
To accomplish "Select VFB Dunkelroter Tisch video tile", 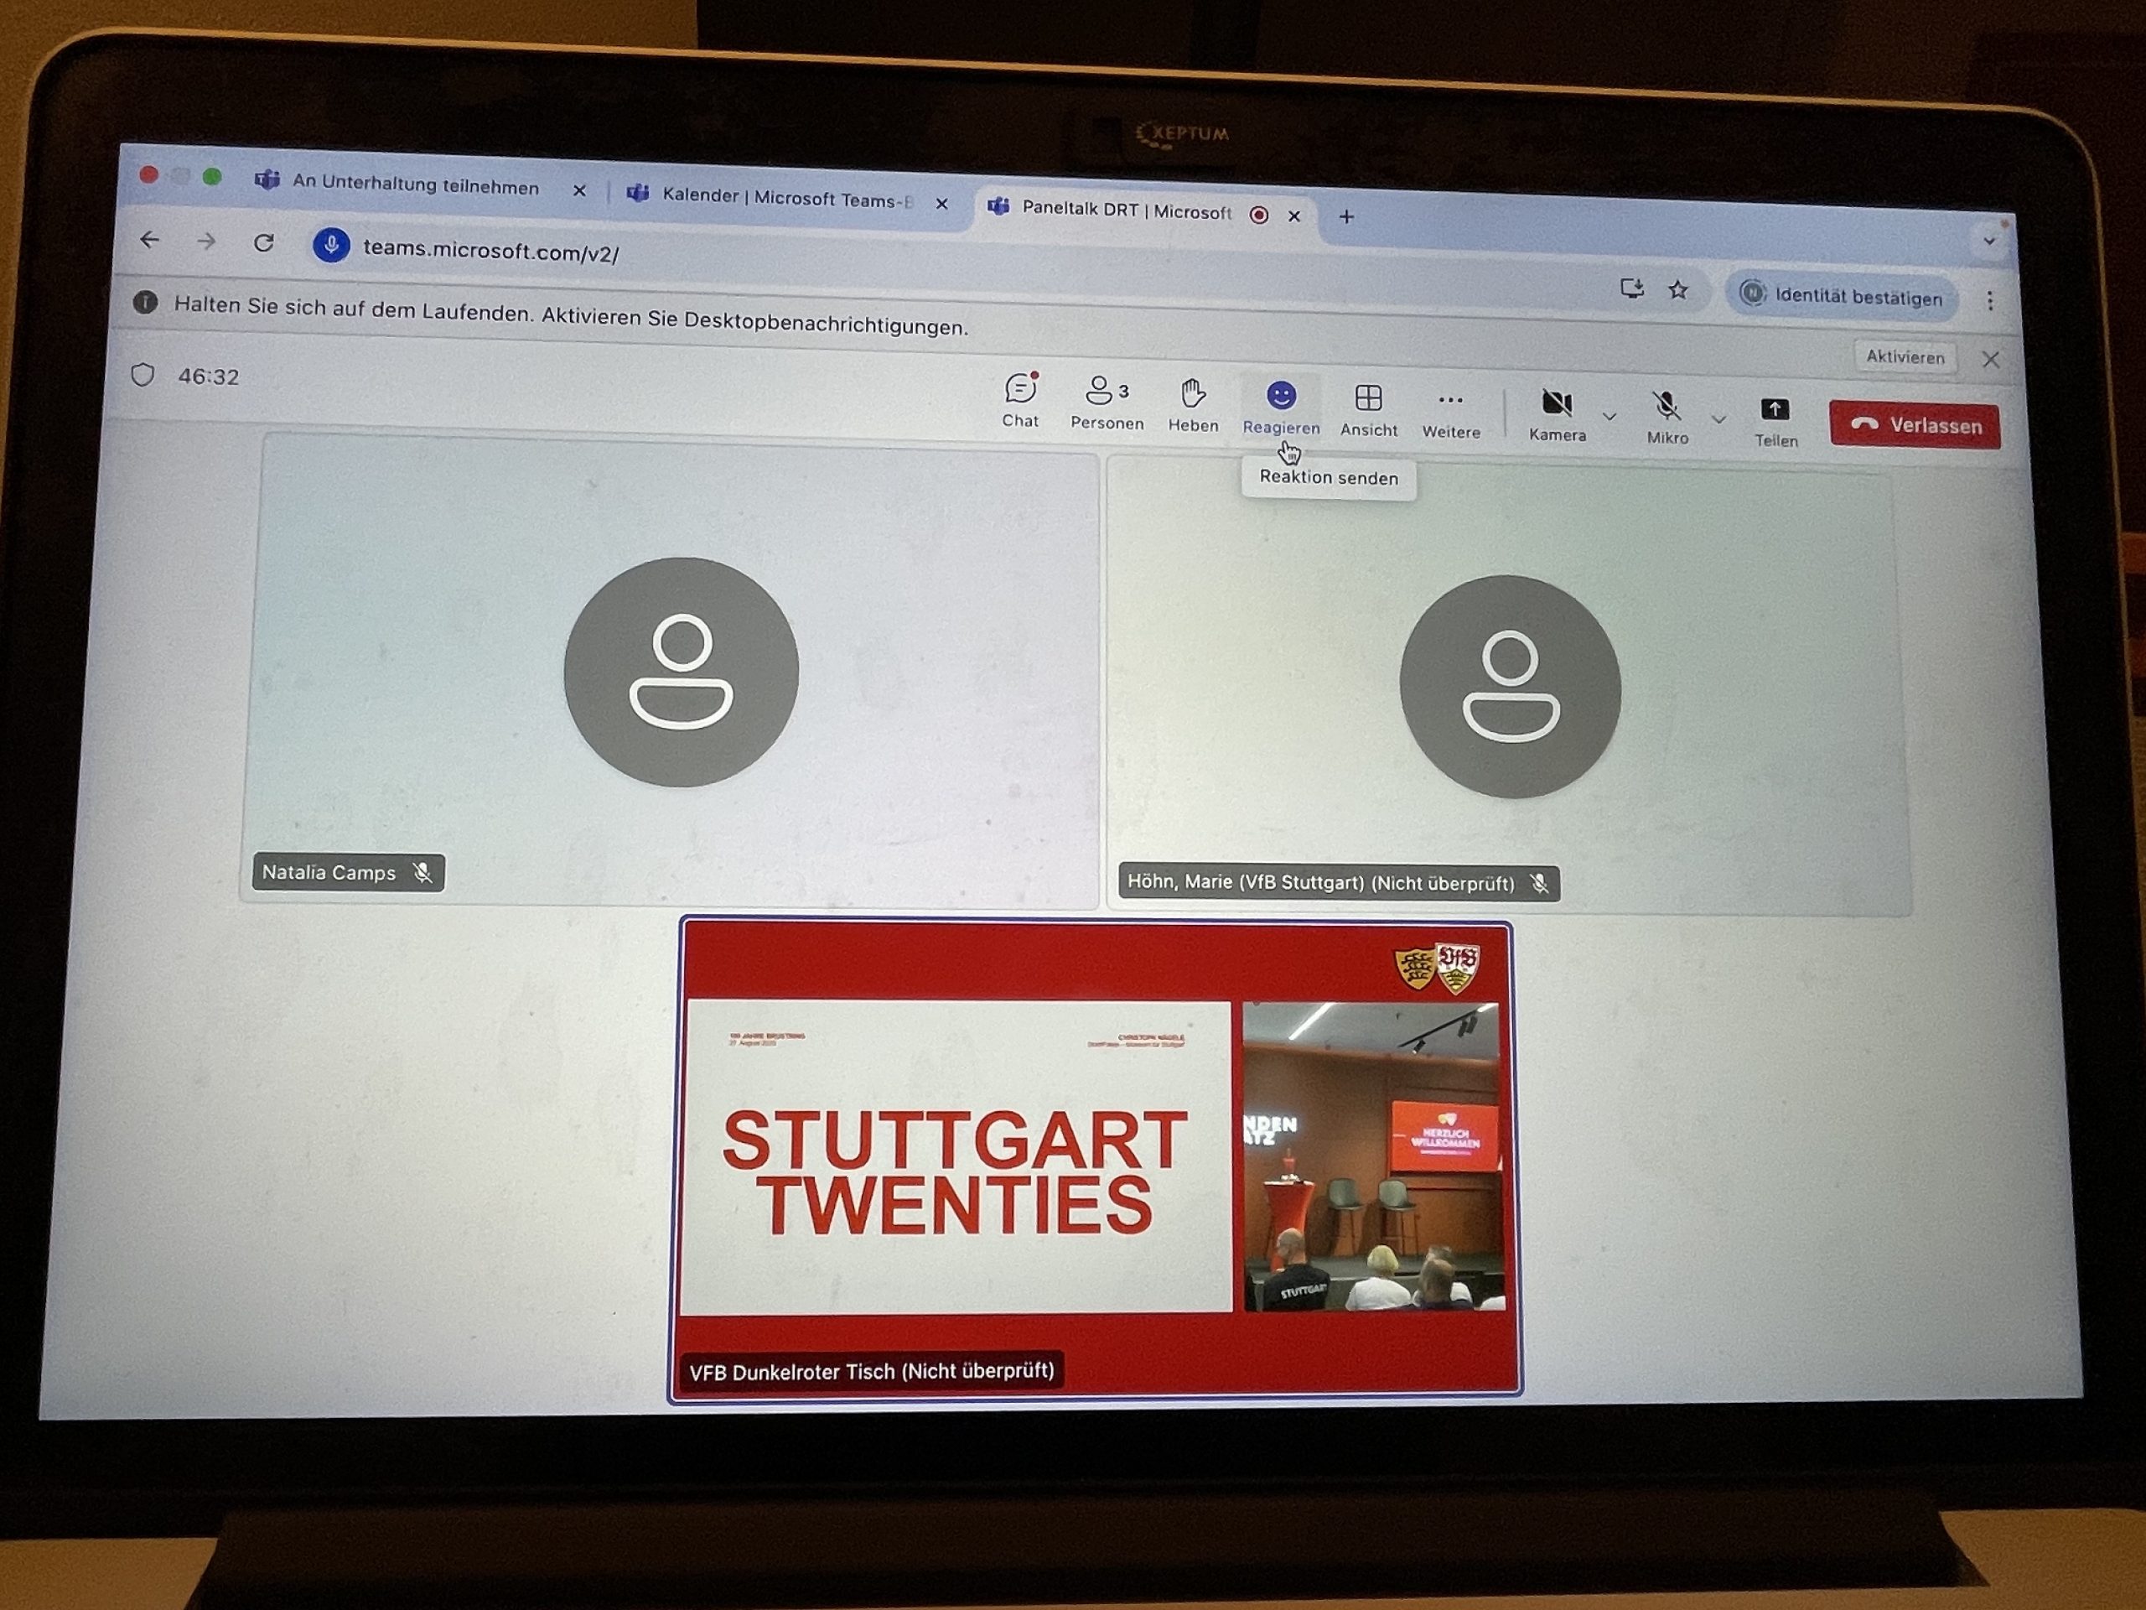I will [x=1096, y=1159].
